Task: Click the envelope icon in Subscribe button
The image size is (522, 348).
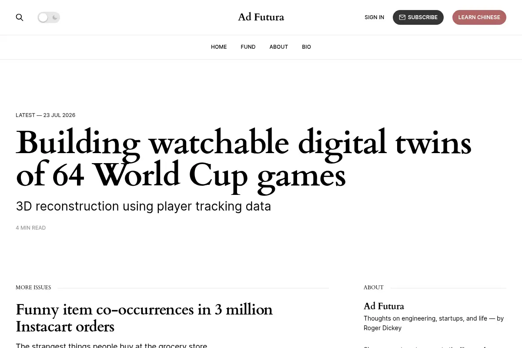Action: [402, 17]
